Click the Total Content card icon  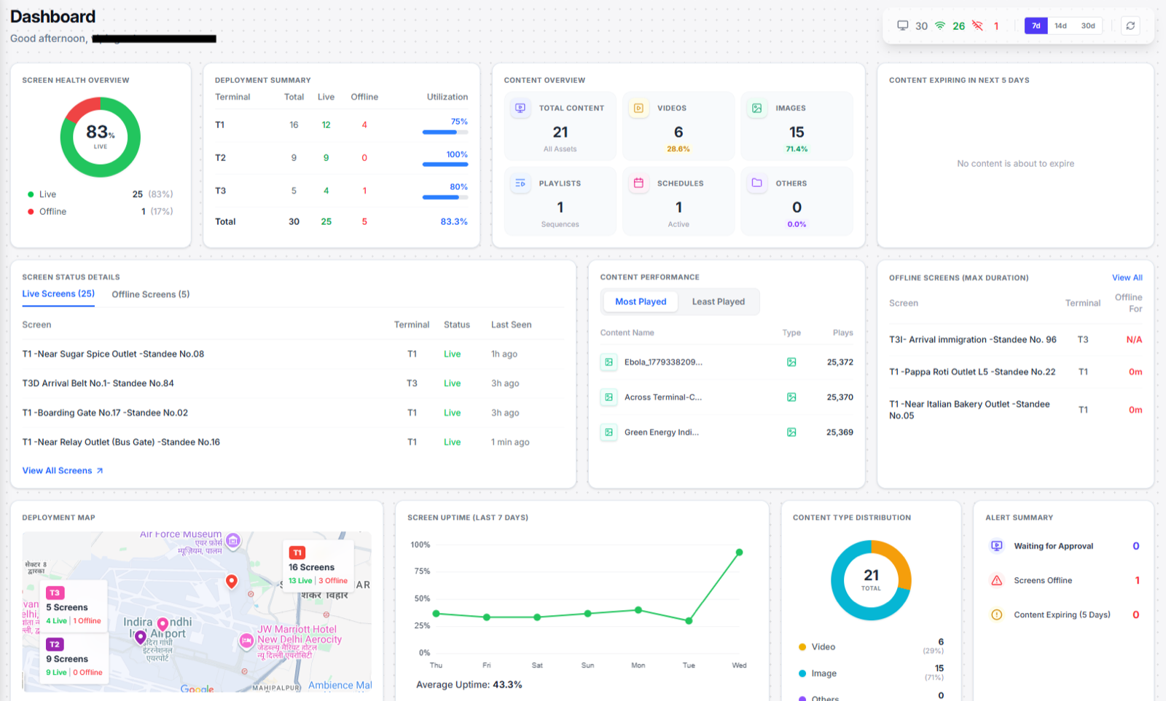click(x=520, y=108)
